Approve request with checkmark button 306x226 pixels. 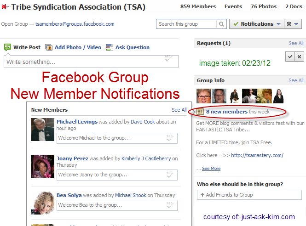[290, 56]
